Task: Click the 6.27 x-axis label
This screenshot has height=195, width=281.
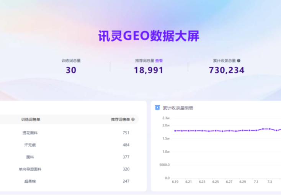Action: (229, 182)
